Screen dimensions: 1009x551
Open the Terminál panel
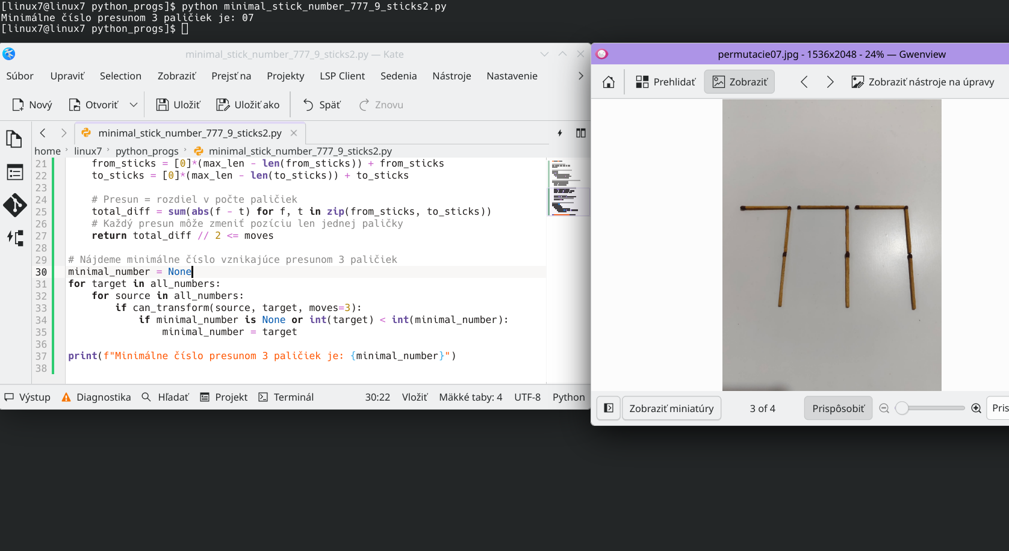coord(286,397)
